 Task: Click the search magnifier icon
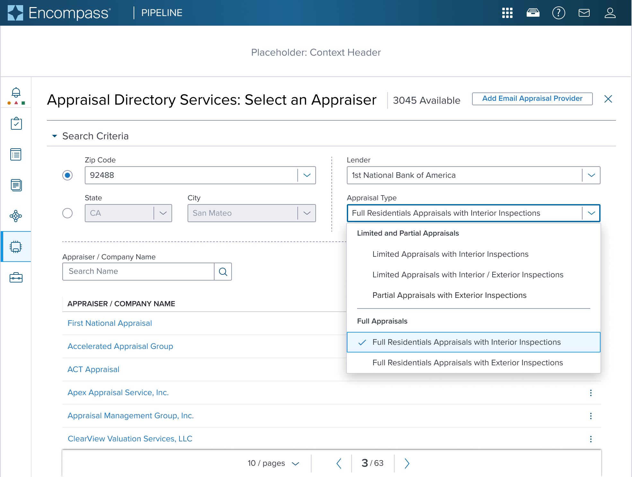223,272
